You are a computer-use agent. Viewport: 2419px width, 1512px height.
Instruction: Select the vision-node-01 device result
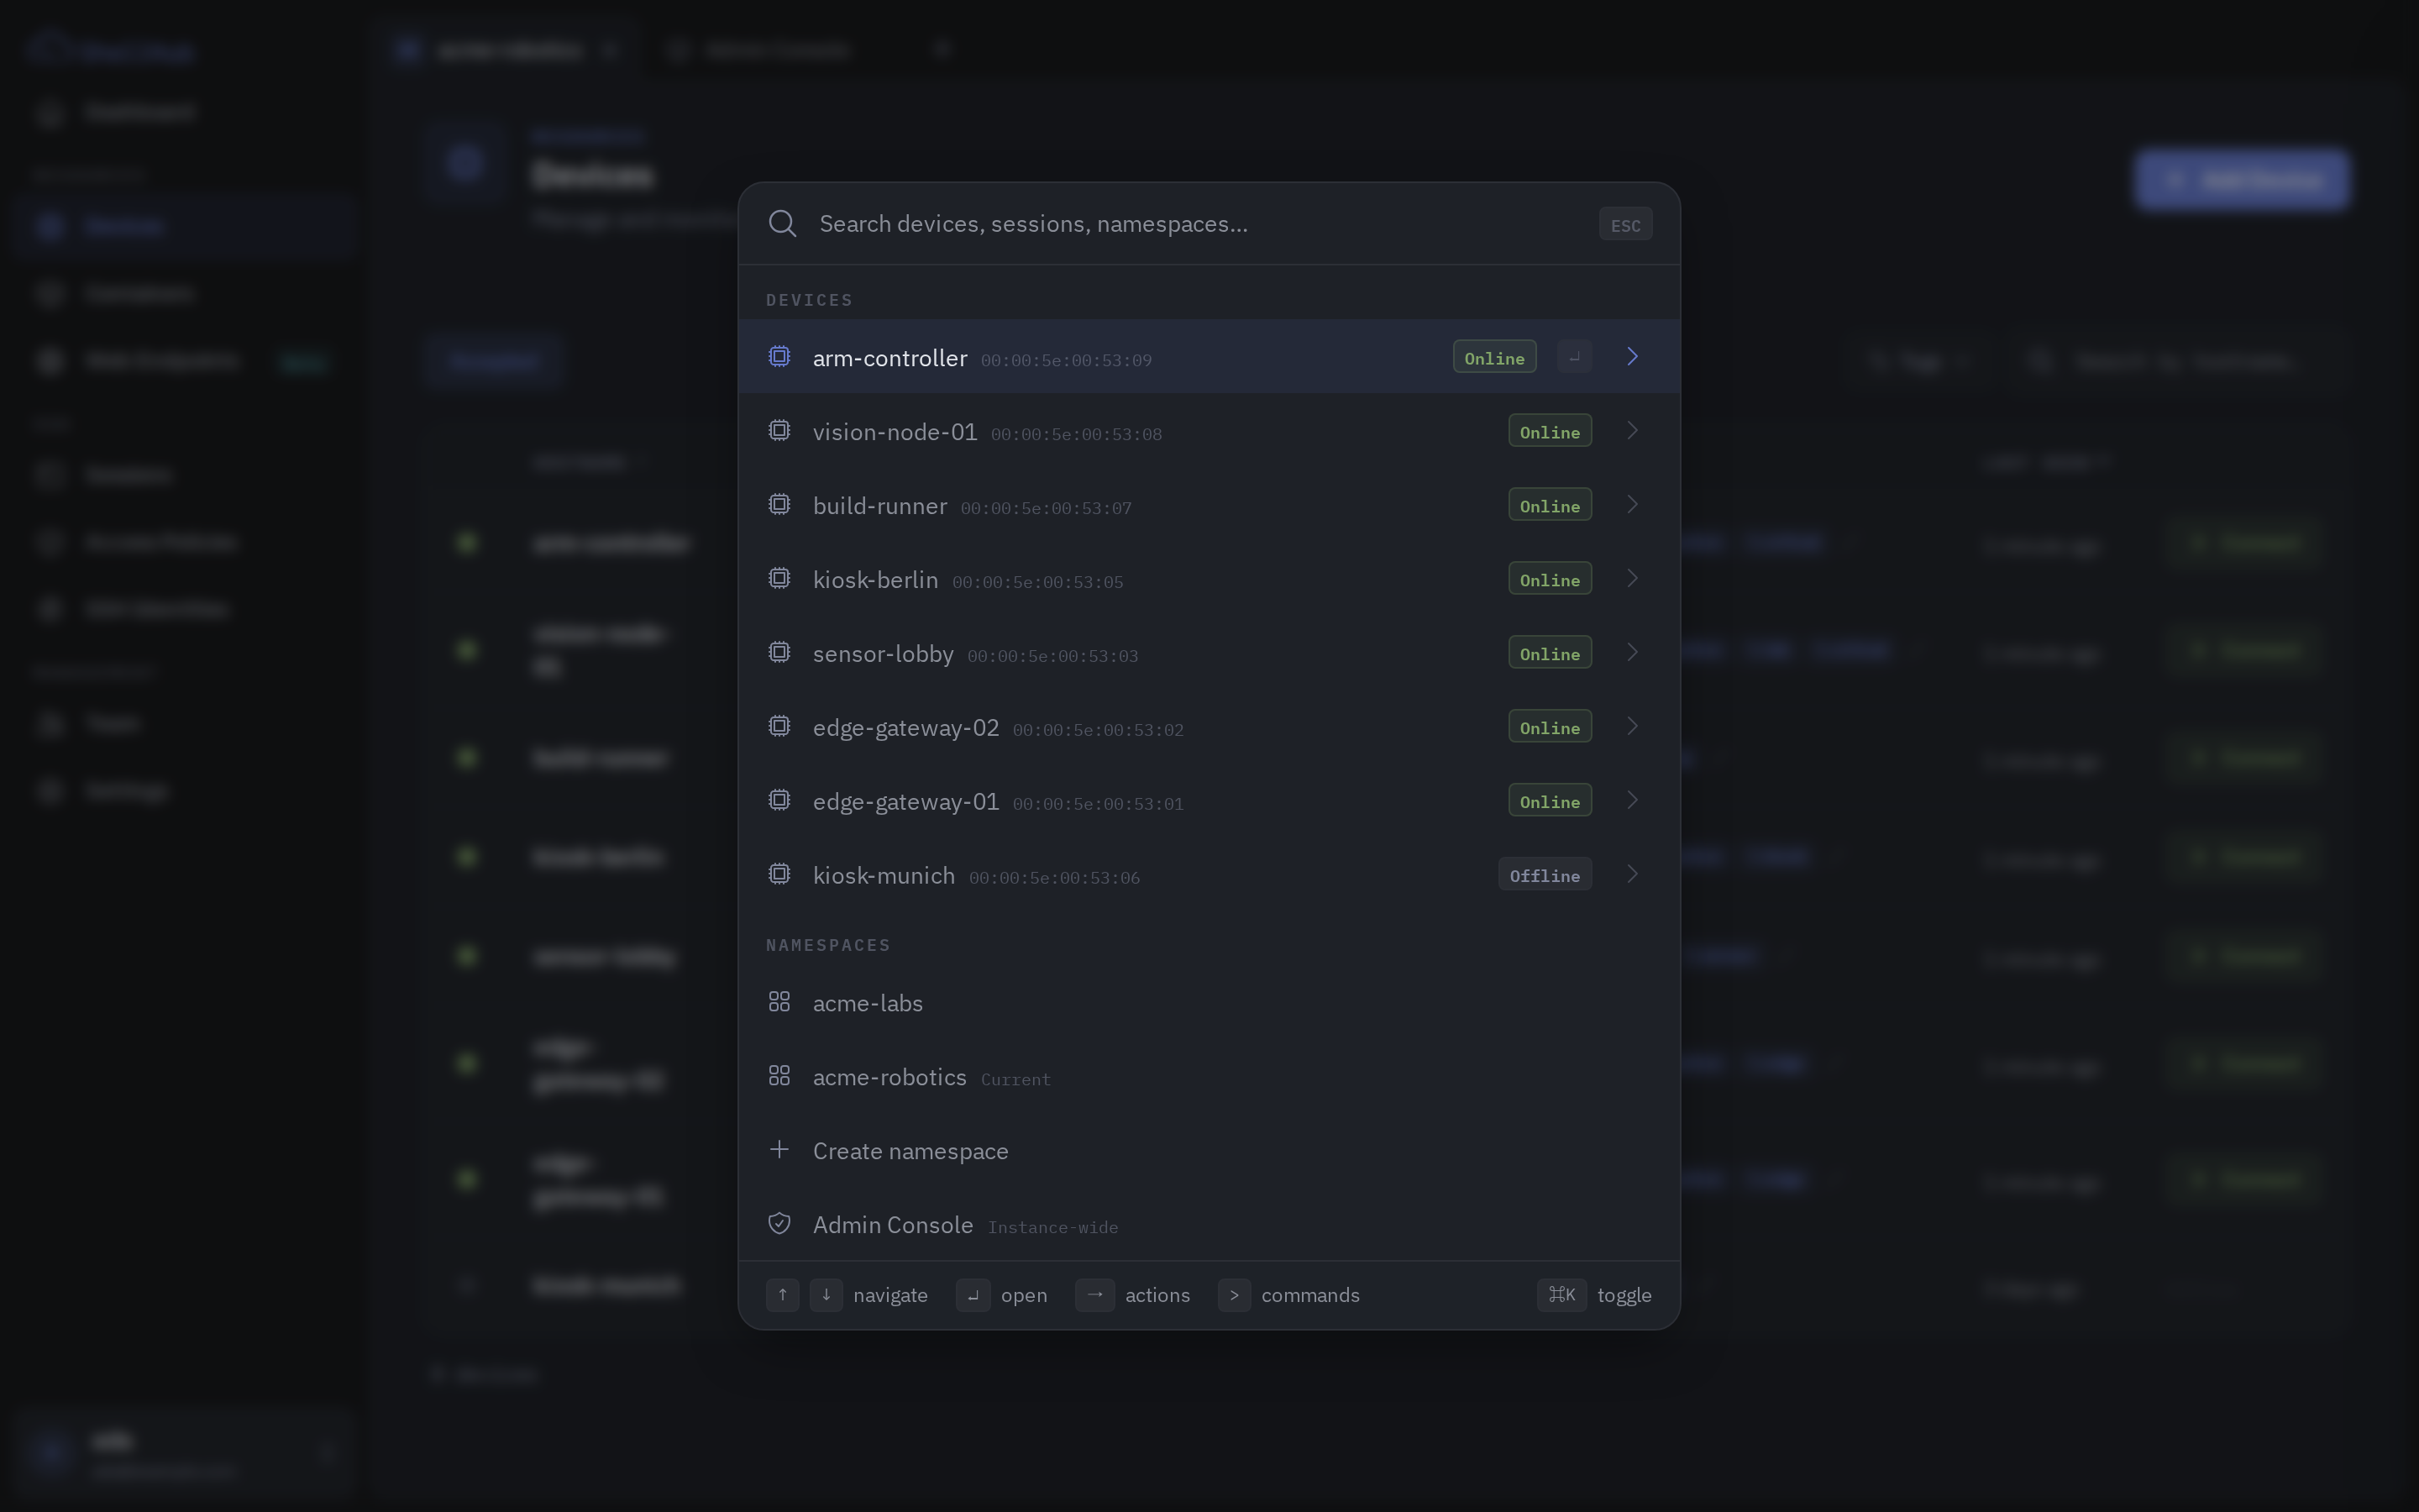coord(1209,431)
